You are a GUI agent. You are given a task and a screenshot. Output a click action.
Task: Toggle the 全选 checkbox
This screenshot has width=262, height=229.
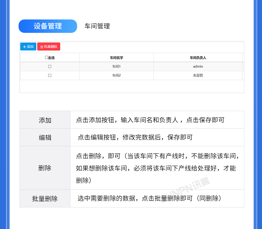(x=46, y=57)
